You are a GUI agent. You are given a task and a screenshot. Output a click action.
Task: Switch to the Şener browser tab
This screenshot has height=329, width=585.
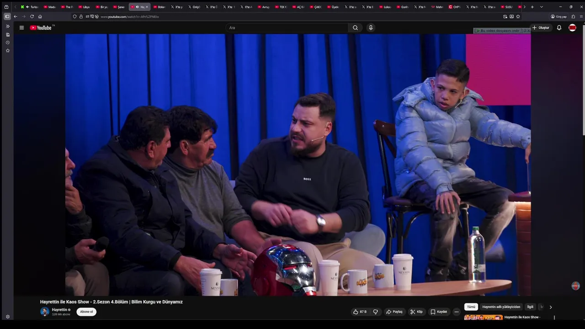(x=118, y=7)
